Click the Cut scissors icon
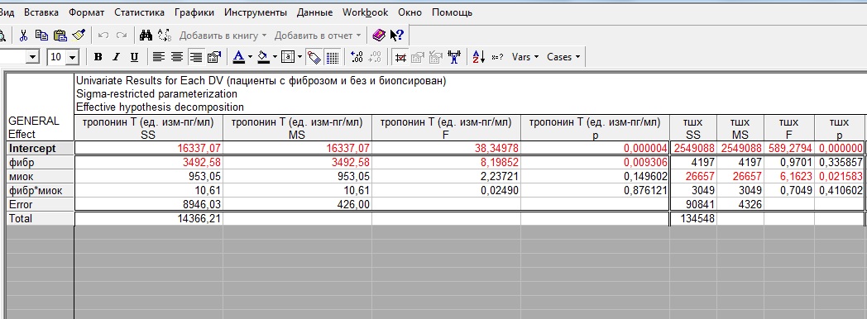The width and height of the screenshot is (867, 319). pyautogui.click(x=23, y=36)
